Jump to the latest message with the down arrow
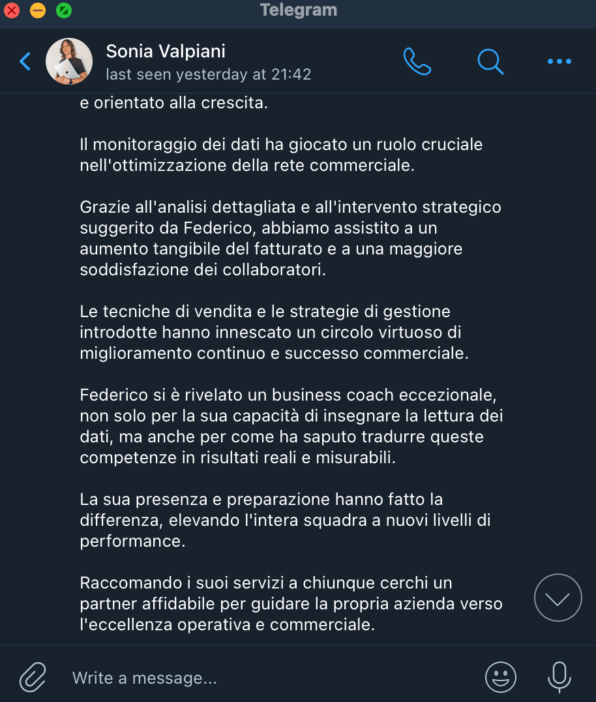596x702 pixels. (x=558, y=598)
